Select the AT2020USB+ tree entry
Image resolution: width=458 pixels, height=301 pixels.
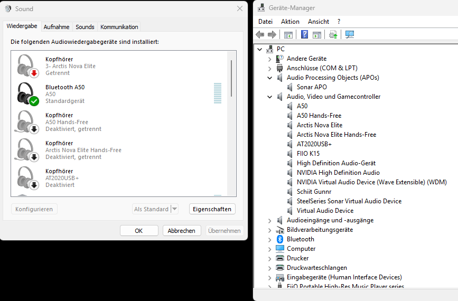pyautogui.click(x=314, y=144)
